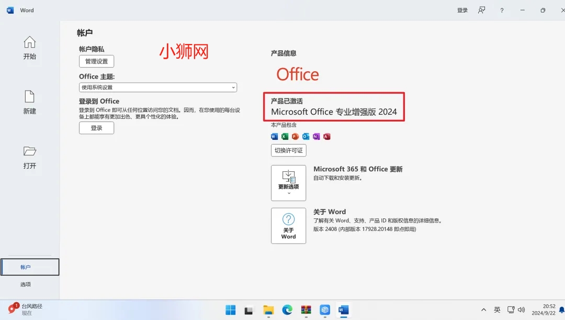Click the Microsoft 365 和 Office 更新 heading
This screenshot has height=320, width=565.
click(x=358, y=169)
